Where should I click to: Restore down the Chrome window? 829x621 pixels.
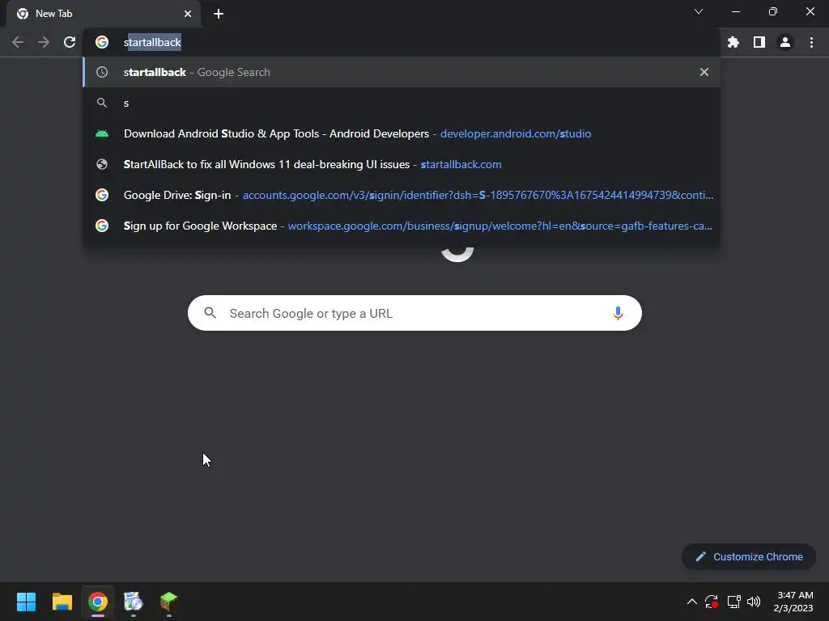coord(773,11)
